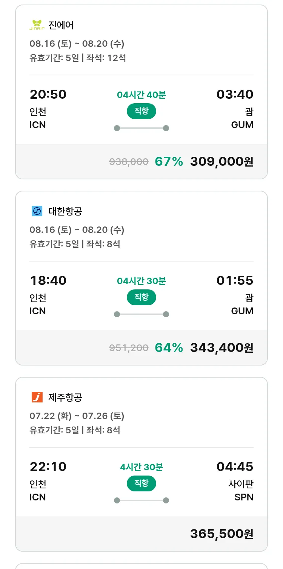Click the Jeju Air orange logo
Image resolution: width=283 pixels, height=569 pixels.
coord(37,397)
